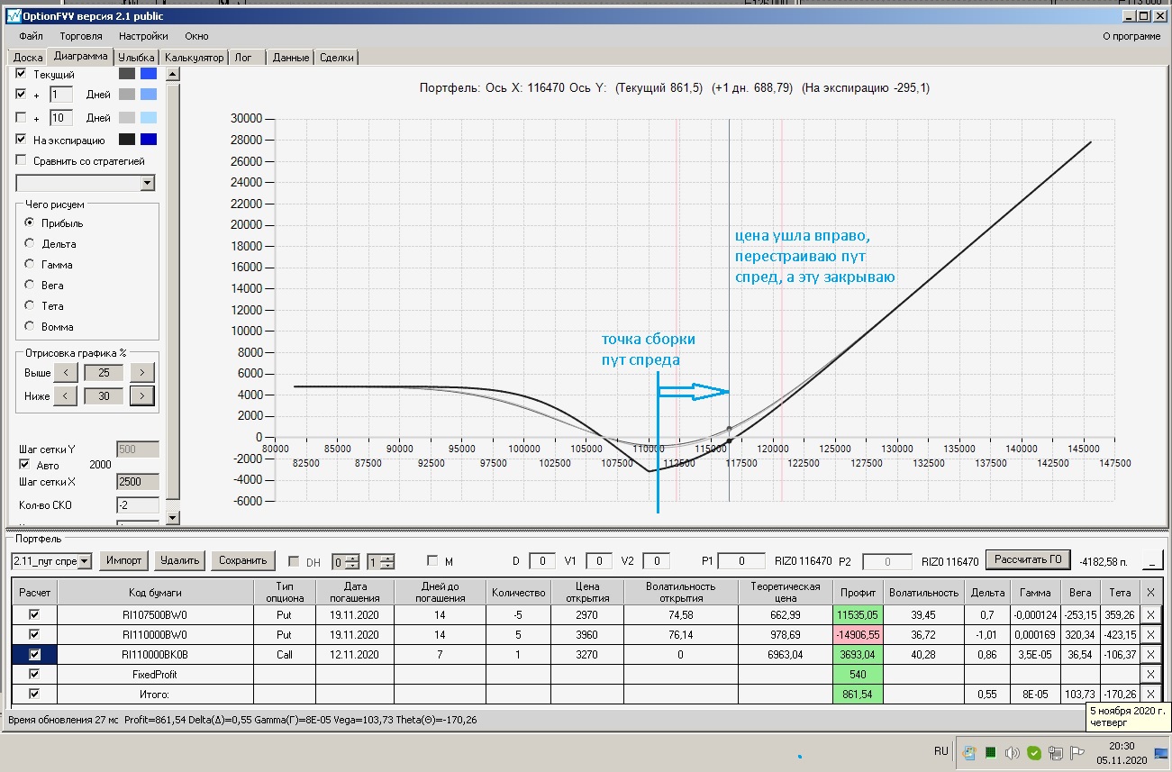This screenshot has width=1172, height=772.
Task: Select the Вега radio button
Action: [30, 285]
